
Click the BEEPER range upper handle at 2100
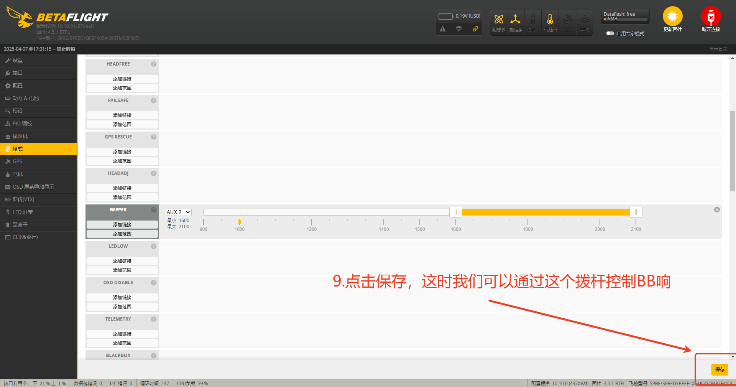pos(636,212)
